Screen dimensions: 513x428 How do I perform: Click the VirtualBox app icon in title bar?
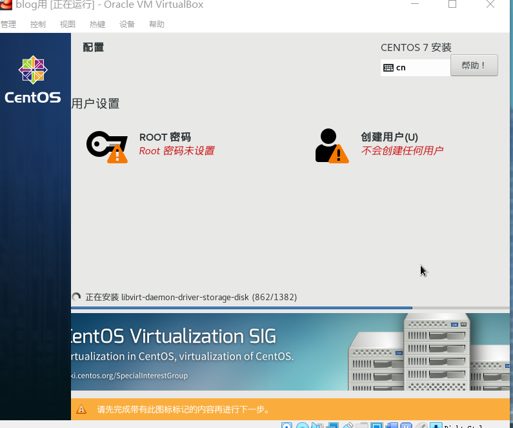tap(6, 5)
